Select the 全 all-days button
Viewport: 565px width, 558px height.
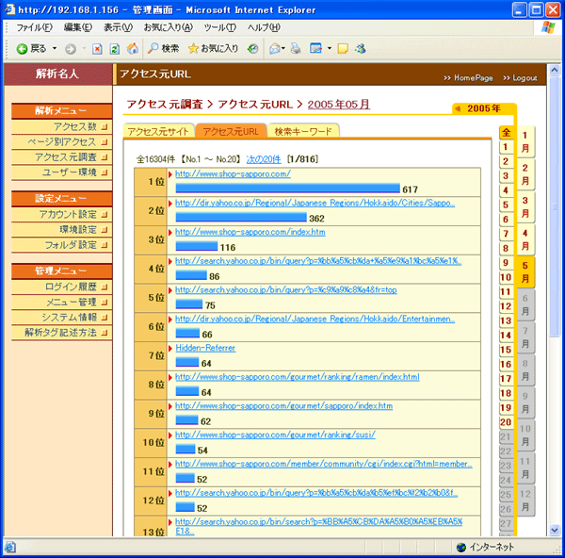click(507, 133)
